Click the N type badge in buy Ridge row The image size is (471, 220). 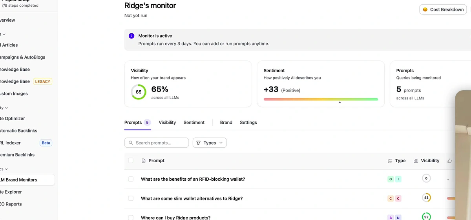coord(398,218)
